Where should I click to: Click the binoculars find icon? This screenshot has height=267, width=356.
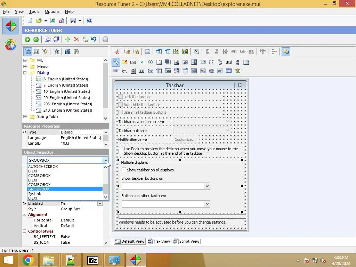point(68,51)
